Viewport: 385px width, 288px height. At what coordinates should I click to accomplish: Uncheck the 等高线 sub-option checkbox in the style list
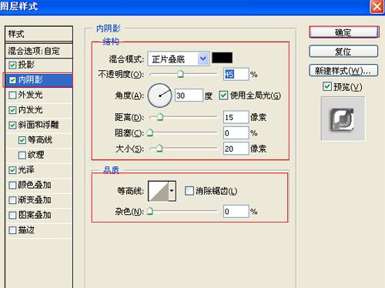(x=22, y=140)
